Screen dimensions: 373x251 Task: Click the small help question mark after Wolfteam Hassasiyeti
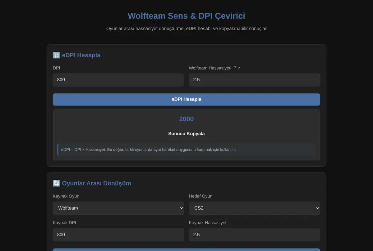click(239, 68)
